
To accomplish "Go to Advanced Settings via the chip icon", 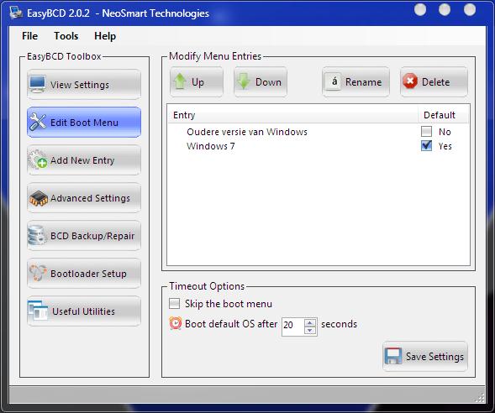I will click(x=39, y=198).
